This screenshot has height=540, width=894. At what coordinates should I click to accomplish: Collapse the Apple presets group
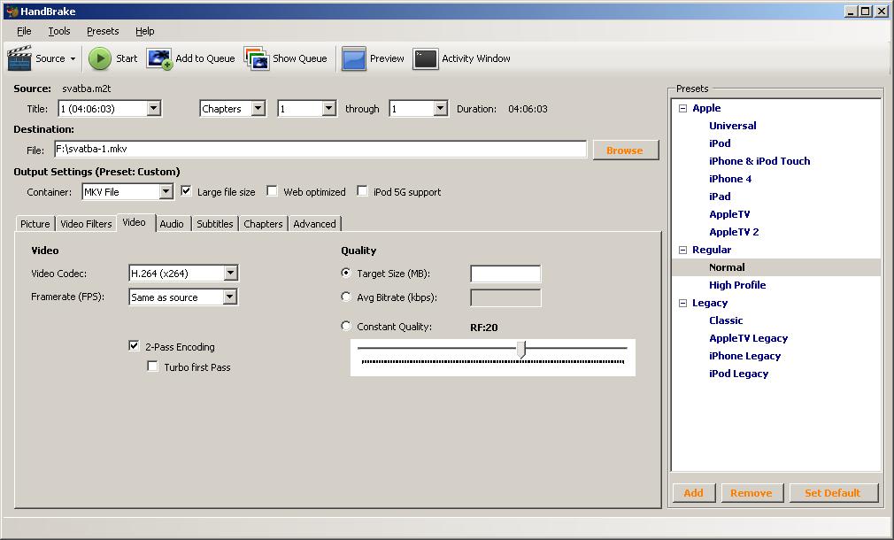682,108
